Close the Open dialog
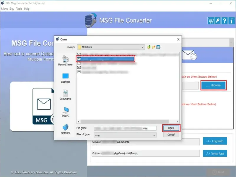The image size is (236, 177). point(178,39)
